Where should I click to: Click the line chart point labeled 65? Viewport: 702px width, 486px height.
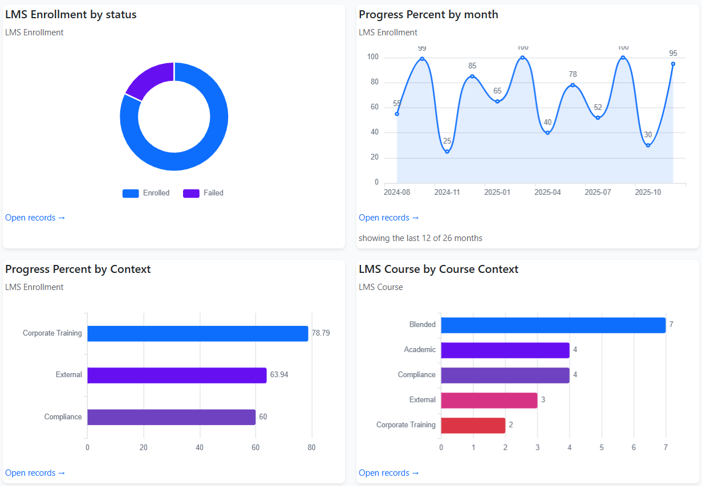497,101
